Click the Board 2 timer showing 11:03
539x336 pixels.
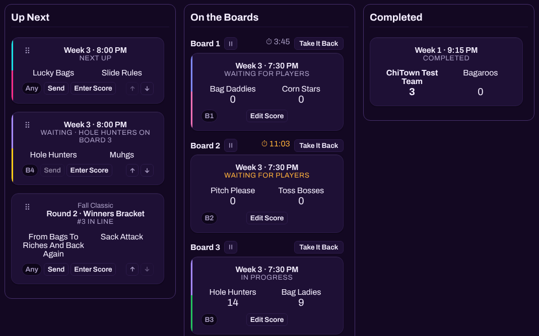coord(276,144)
